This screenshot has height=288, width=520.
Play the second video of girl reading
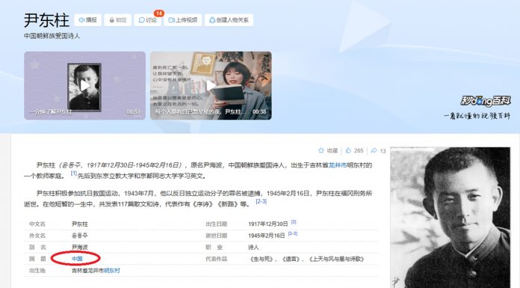pos(211,85)
